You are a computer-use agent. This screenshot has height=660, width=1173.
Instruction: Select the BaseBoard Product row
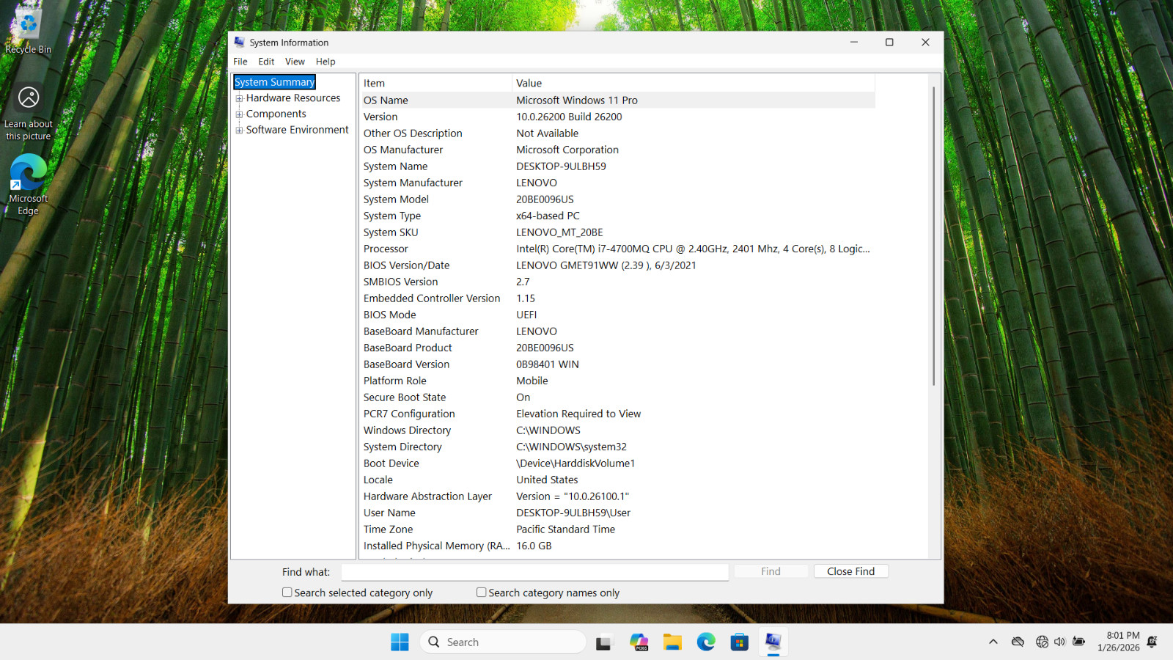617,348
